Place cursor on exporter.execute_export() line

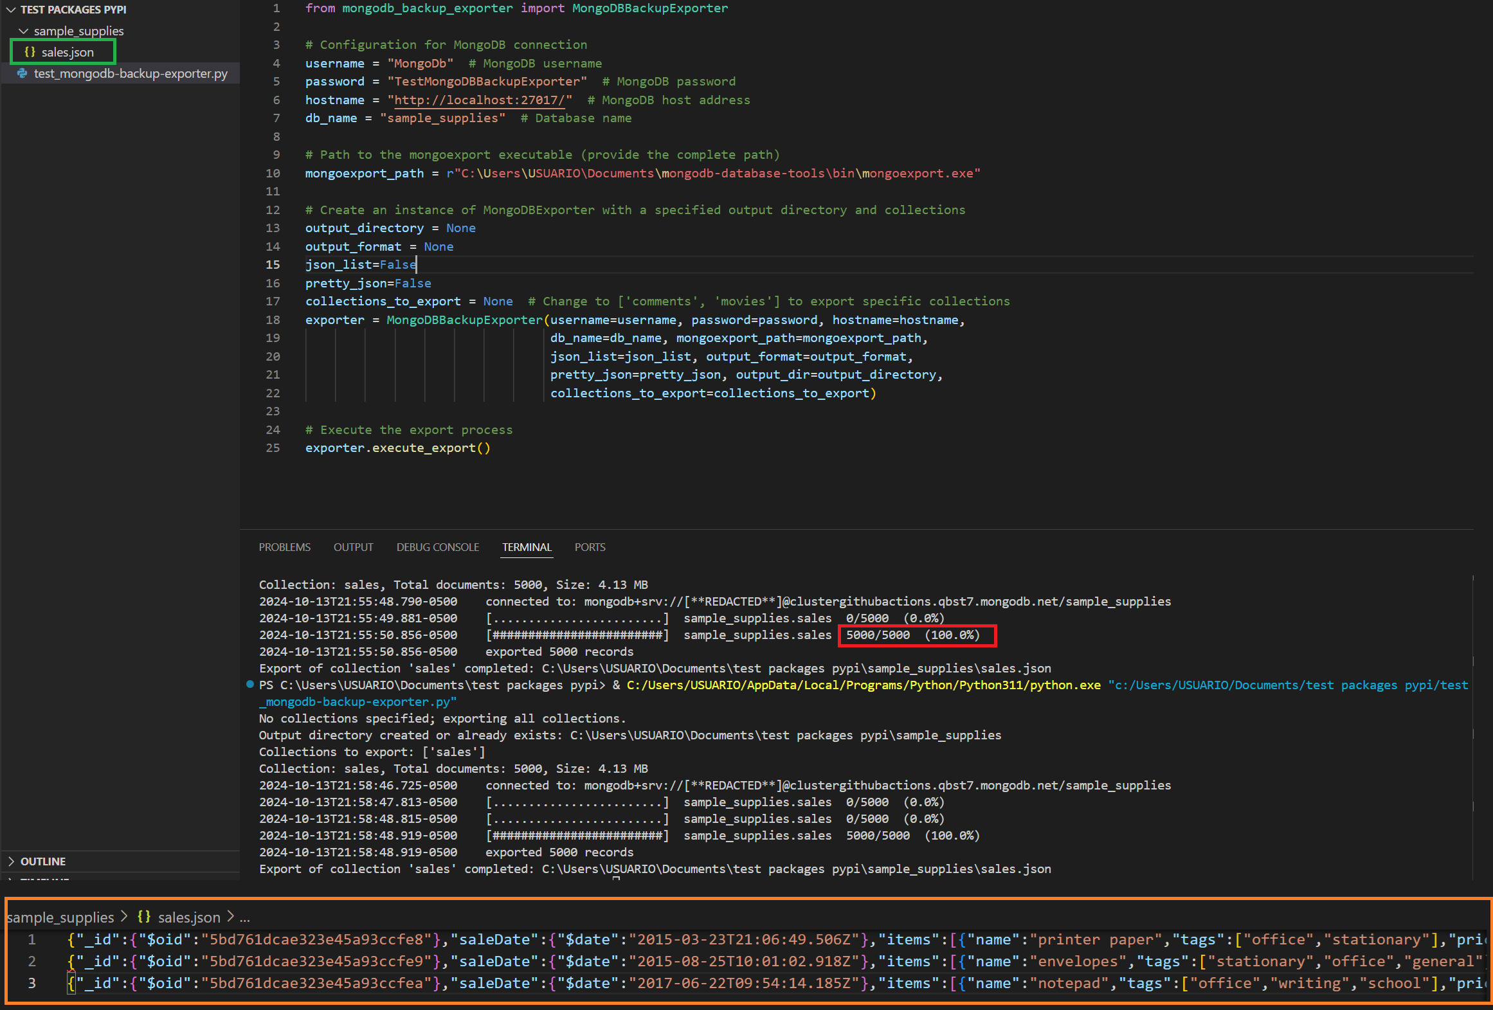point(397,448)
